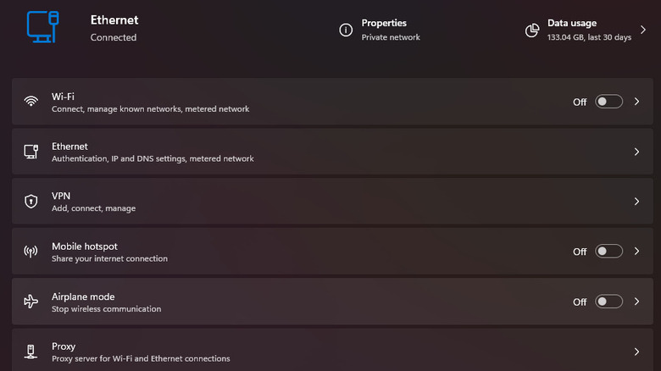Screen dimensions: 661x371
Task: Open VPN settings via right chevron
Action: (636, 202)
